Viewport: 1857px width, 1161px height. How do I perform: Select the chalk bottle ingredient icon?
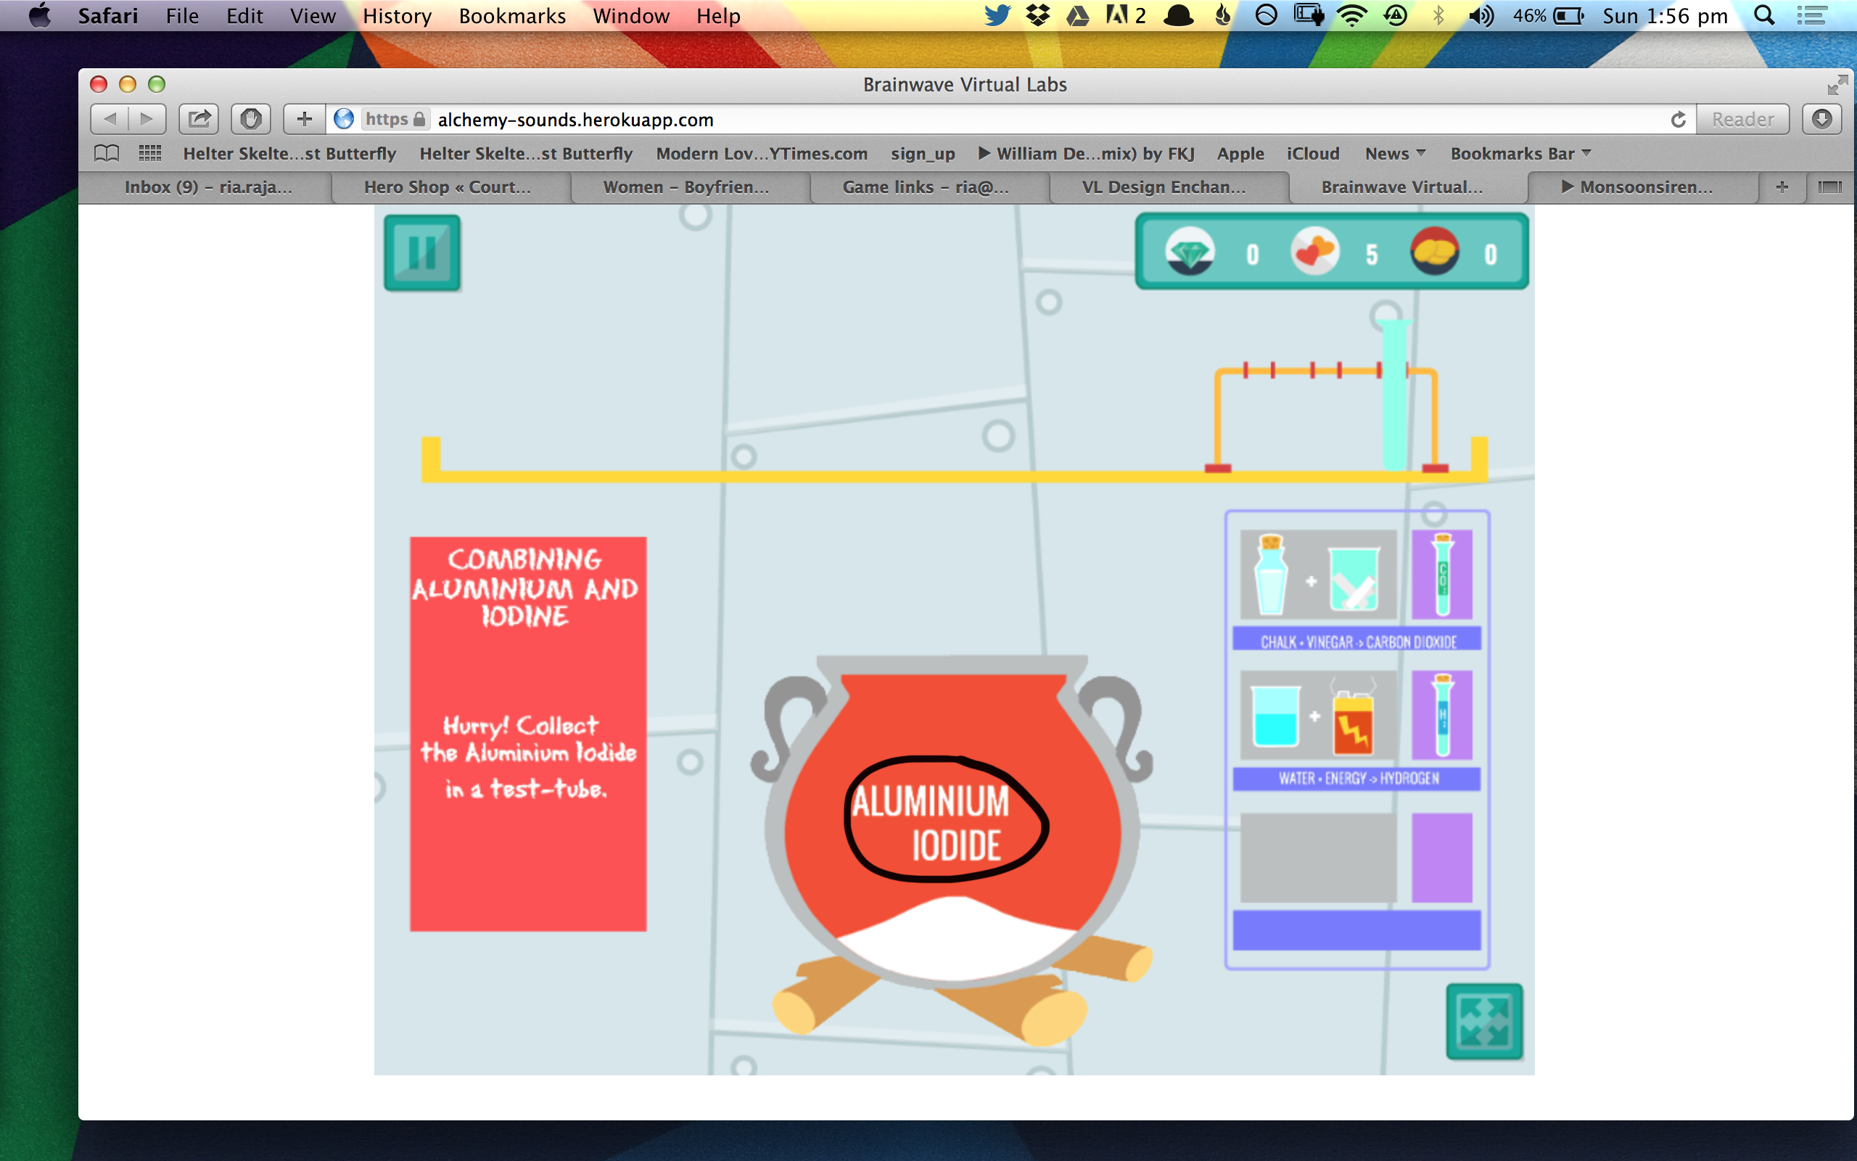[1271, 575]
